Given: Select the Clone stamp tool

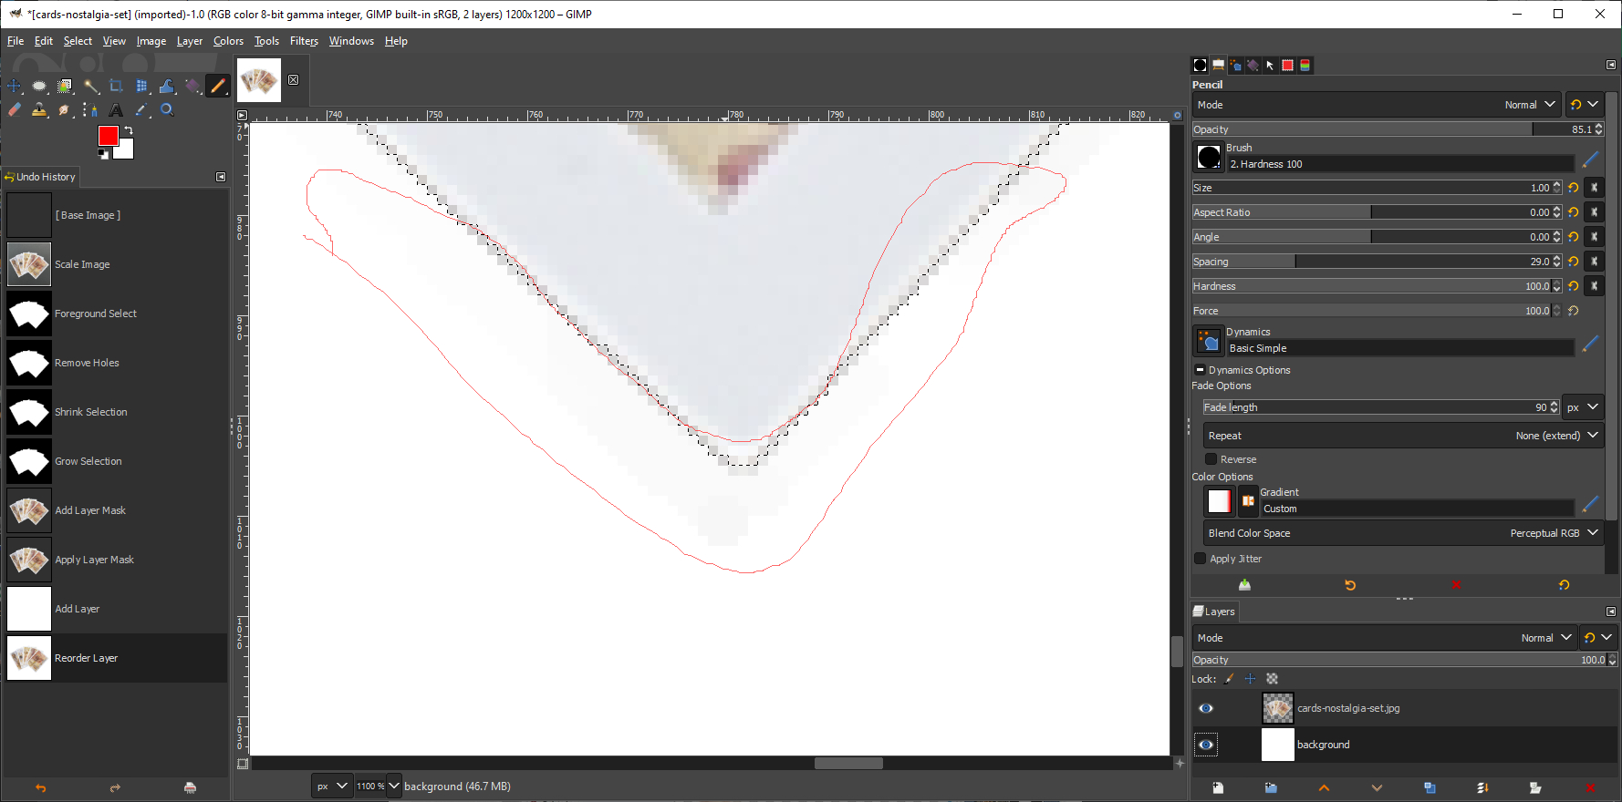Looking at the screenshot, I should point(39,110).
